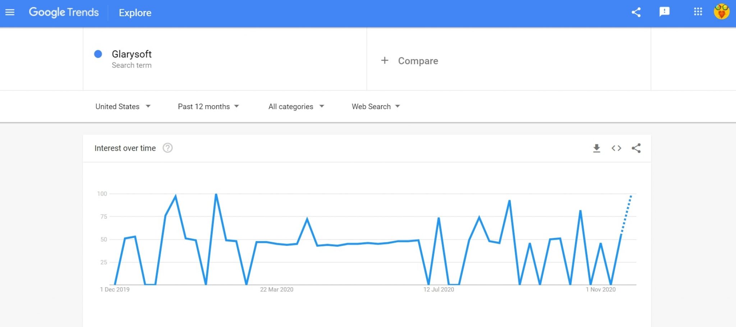The image size is (736, 327).
Task: Click the Compare button
Action: [409, 61]
